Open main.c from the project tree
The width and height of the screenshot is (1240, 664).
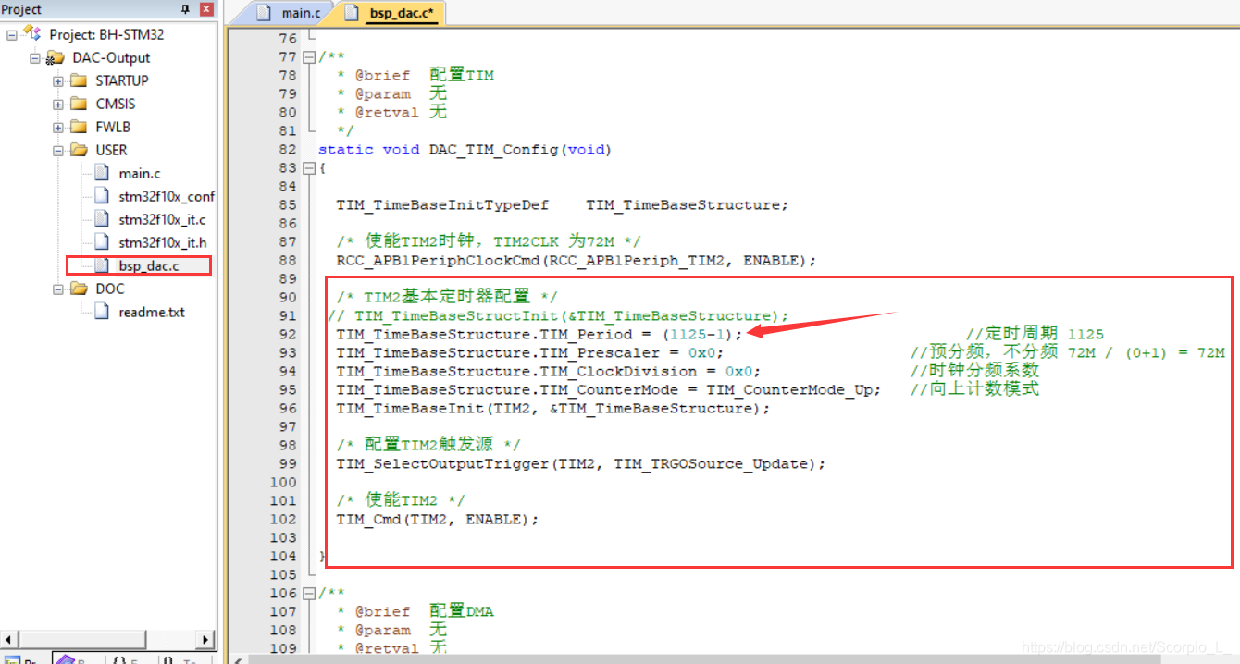139,173
